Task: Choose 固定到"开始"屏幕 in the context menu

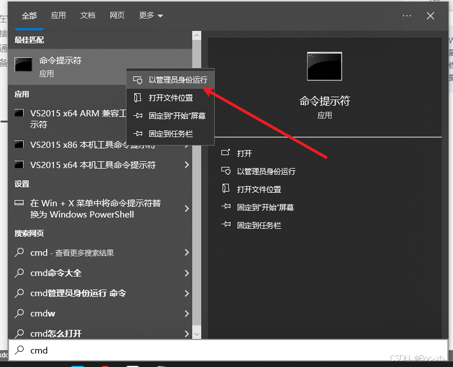Action: [170, 116]
